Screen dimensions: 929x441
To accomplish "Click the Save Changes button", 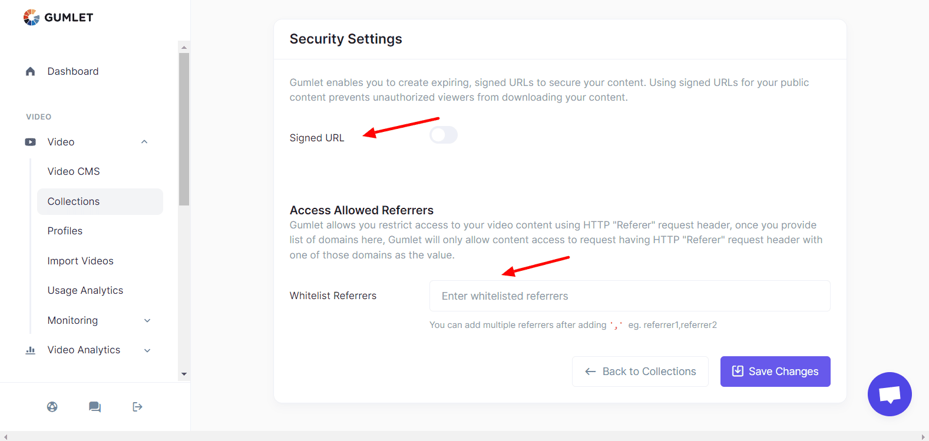I will (775, 372).
